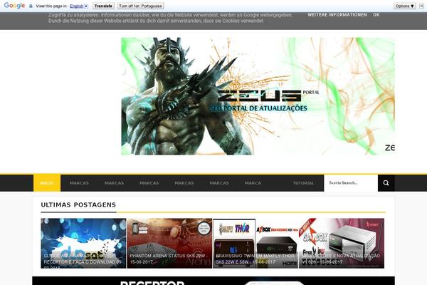
Task: Close the Google translate bar
Action: coord(421,6)
